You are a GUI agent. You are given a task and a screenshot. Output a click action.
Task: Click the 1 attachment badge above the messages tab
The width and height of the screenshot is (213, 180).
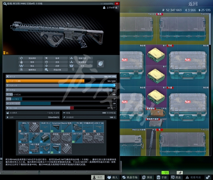(179, 173)
